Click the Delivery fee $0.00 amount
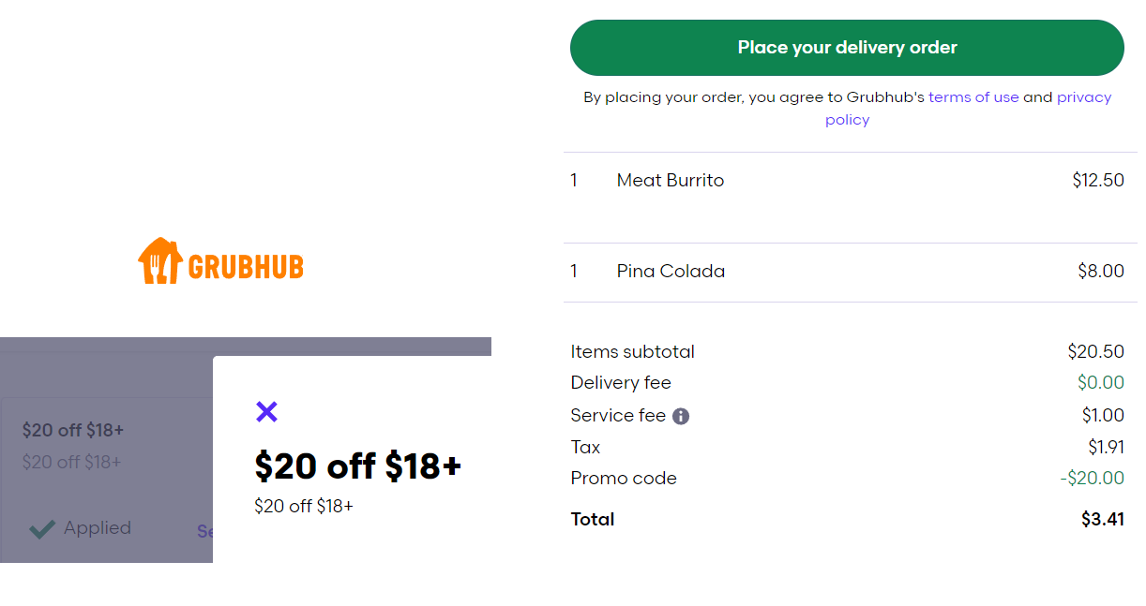 click(1101, 383)
